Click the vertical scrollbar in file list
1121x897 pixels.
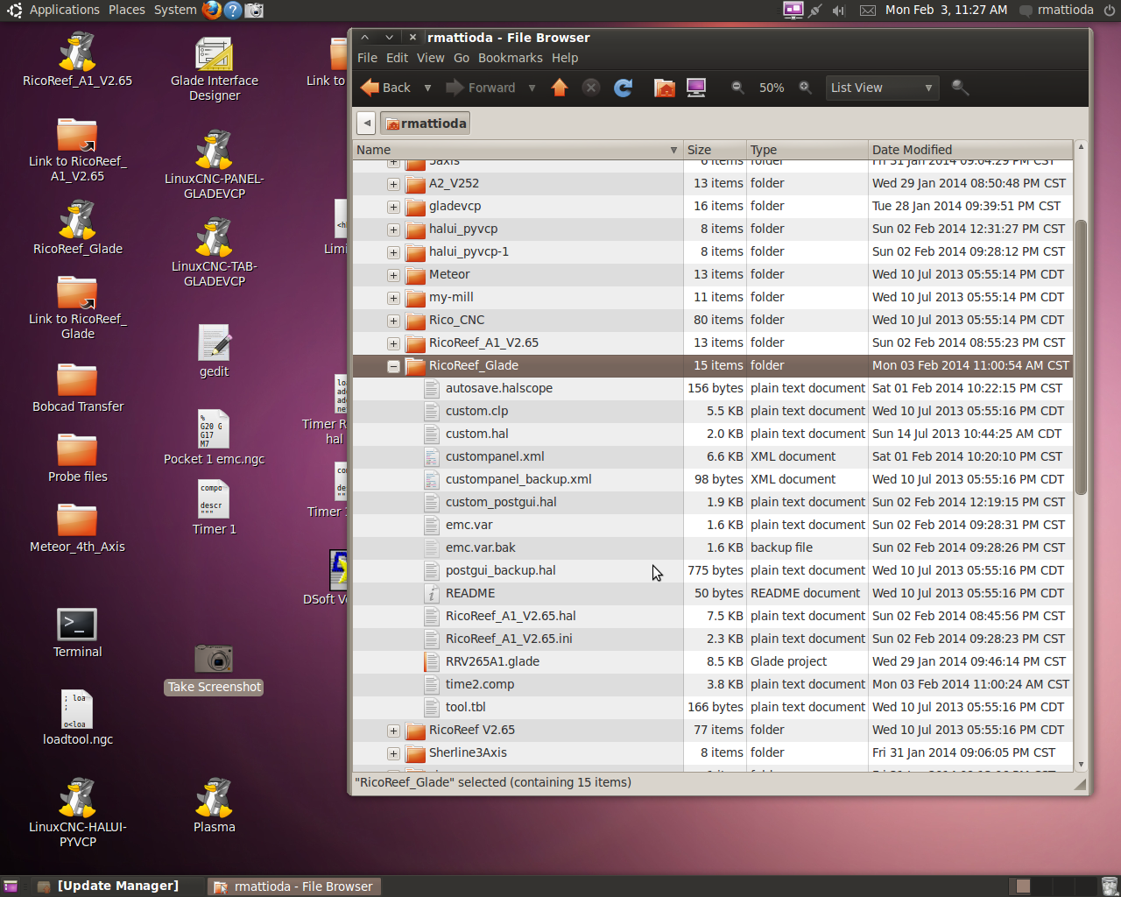point(1081,357)
